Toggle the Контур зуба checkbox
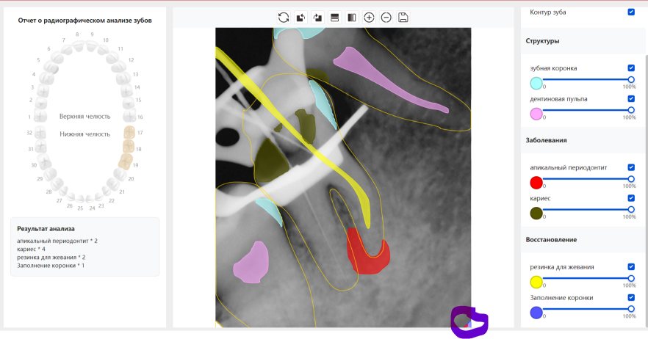Viewport: 648px width, 339px height. click(631, 12)
